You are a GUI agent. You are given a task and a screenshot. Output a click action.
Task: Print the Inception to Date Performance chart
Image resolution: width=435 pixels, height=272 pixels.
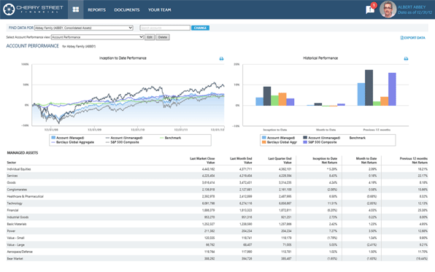click(221, 58)
